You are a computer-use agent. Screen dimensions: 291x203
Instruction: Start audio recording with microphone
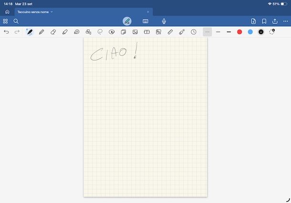pyautogui.click(x=164, y=21)
